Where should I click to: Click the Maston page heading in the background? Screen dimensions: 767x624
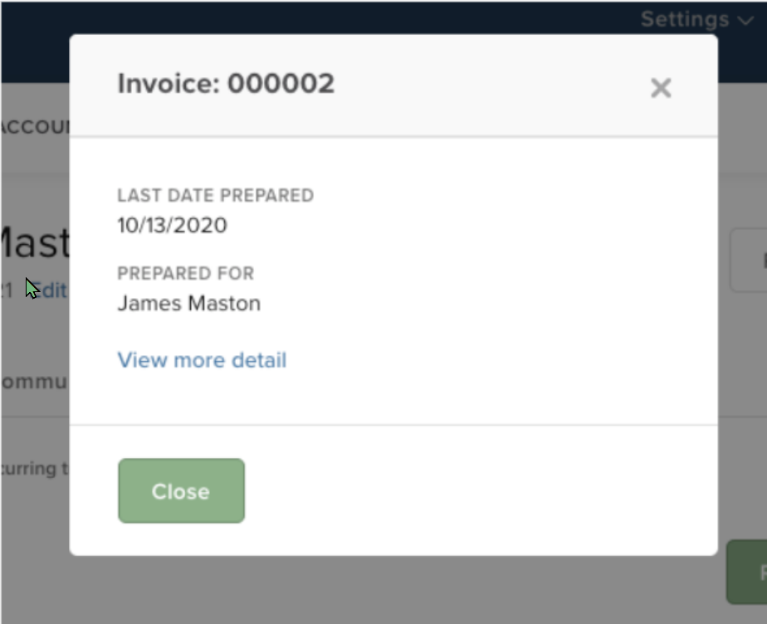(35, 242)
